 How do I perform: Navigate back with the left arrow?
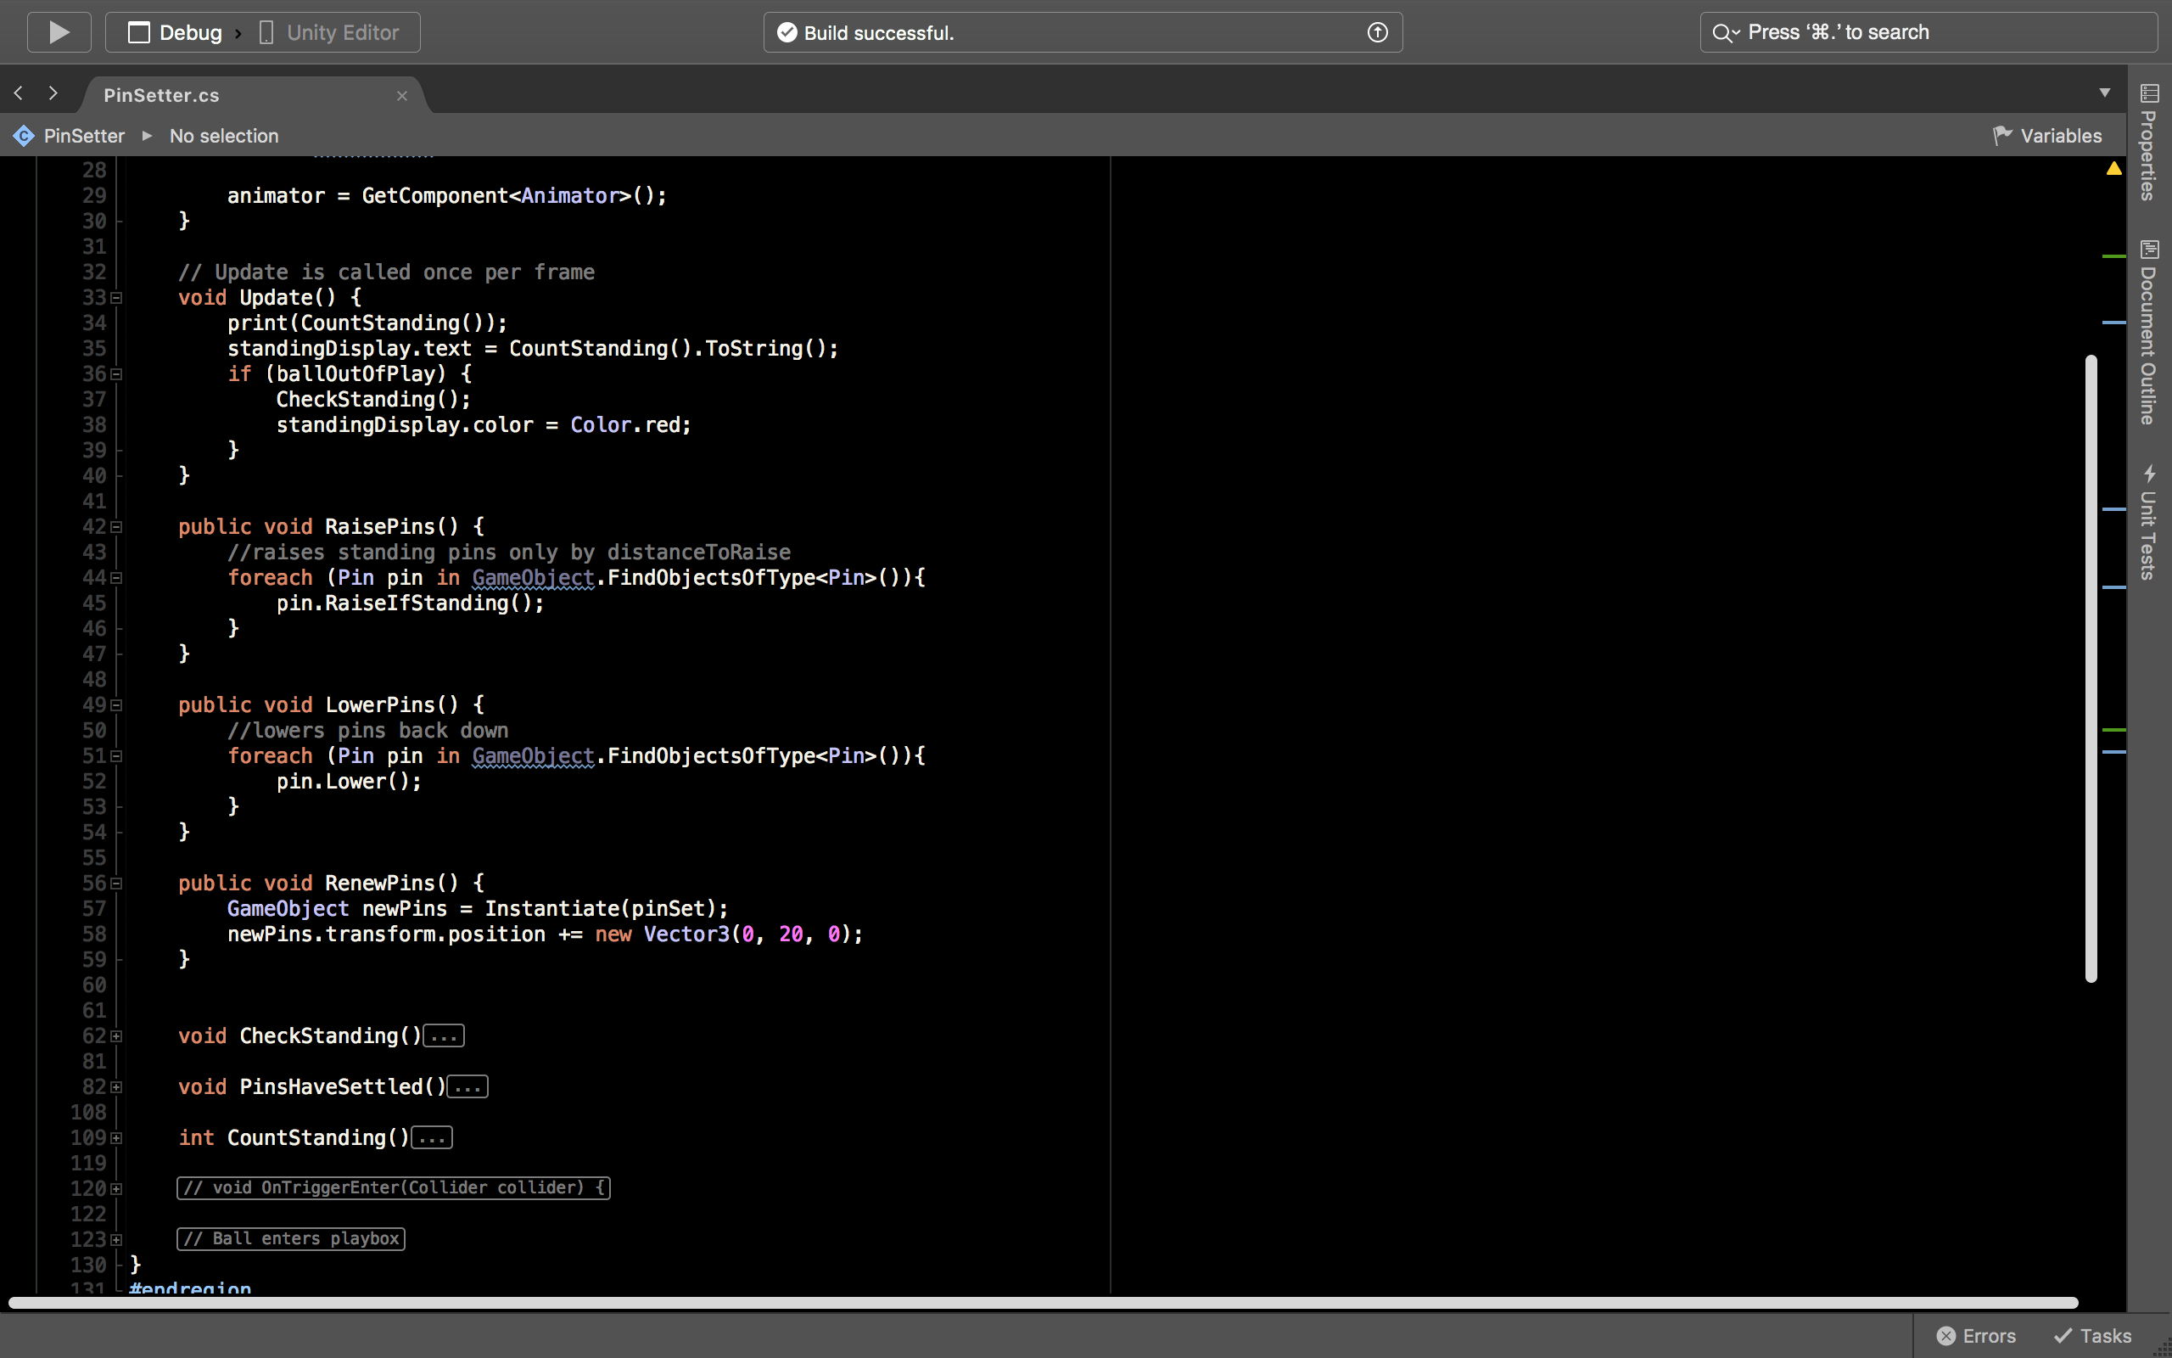[x=18, y=93]
